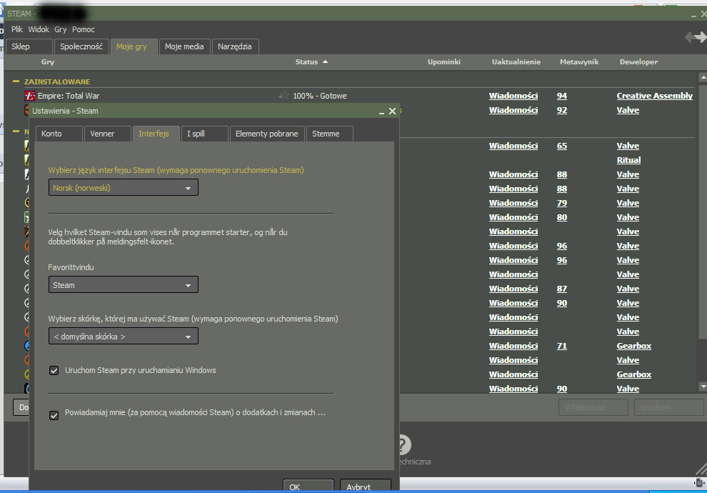
Task: Click the Właściwości button
Action: [593, 407]
